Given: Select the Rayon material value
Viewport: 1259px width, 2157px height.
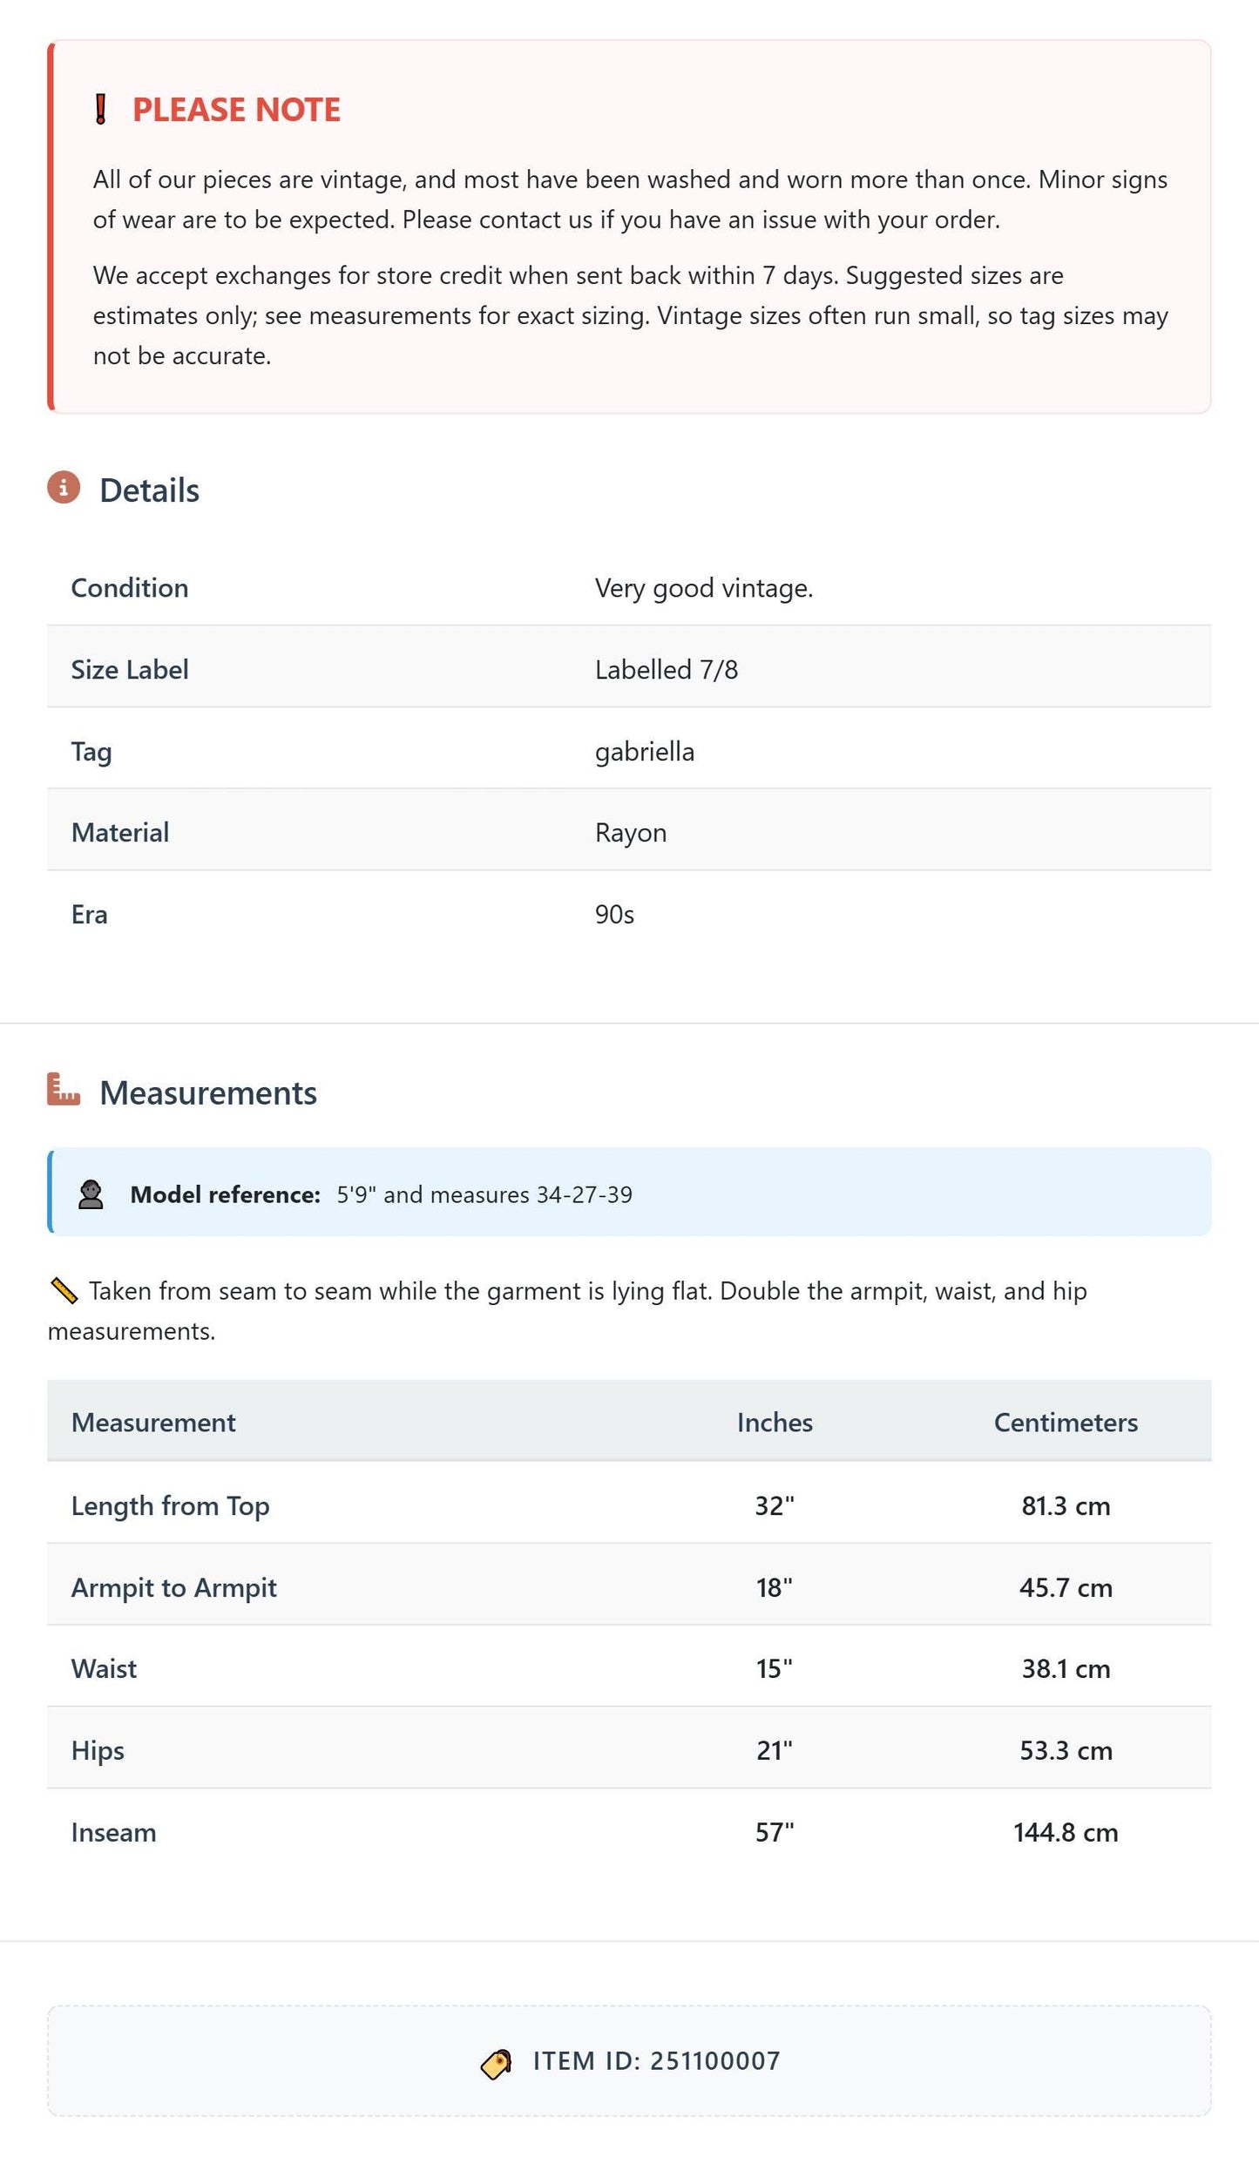Looking at the screenshot, I should [x=631, y=833].
